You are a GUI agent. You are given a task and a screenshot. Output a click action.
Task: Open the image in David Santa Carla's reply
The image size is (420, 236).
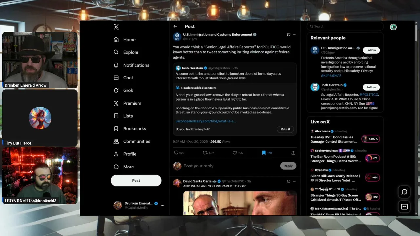pyautogui.click(x=240, y=203)
